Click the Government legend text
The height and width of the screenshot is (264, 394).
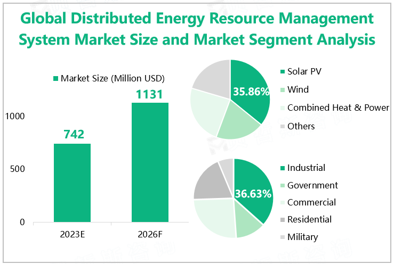click(x=312, y=185)
